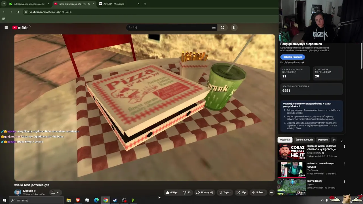This screenshot has width=363, height=204.
Task: Reload the current page
Action: pyautogui.click(x=18, y=12)
